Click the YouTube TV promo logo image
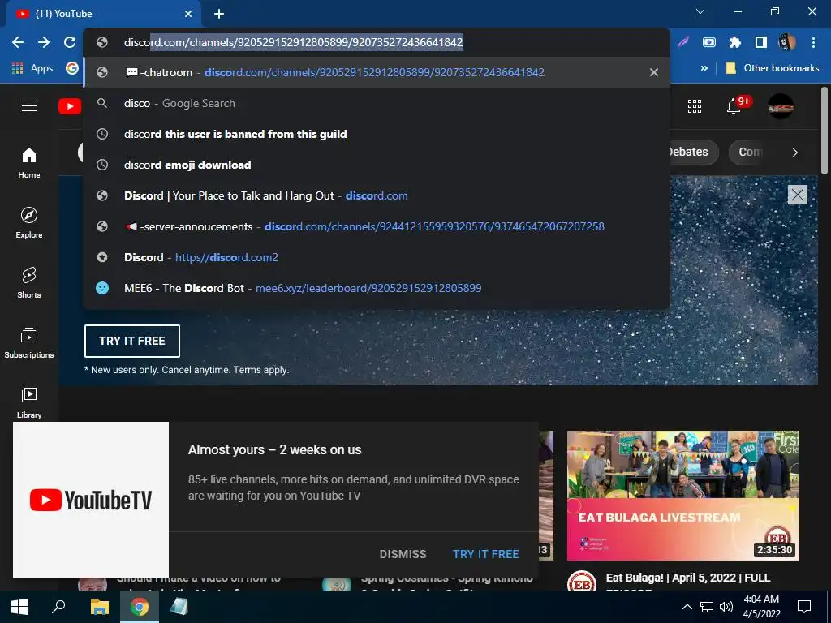Image resolution: width=831 pixels, height=623 pixels. [x=91, y=500]
